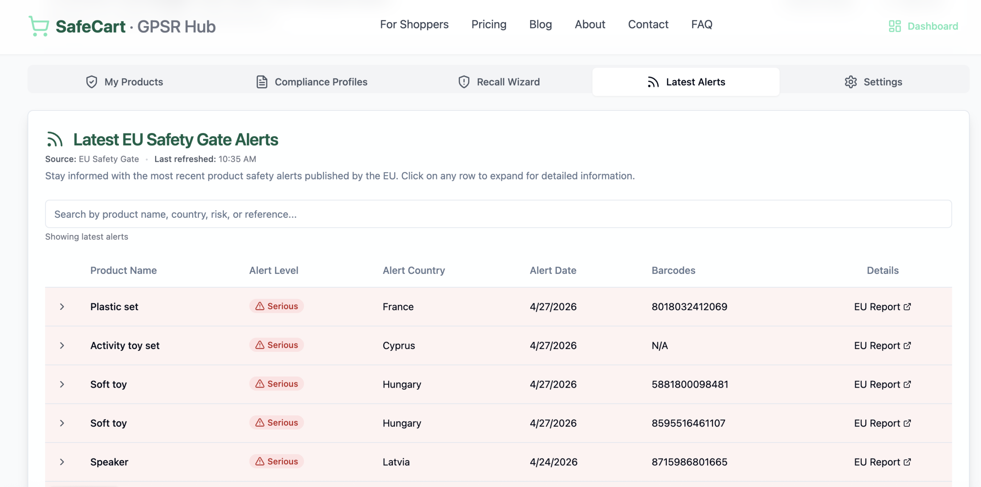Open the Pricing menu item
Image resolution: width=981 pixels, height=487 pixels.
489,25
